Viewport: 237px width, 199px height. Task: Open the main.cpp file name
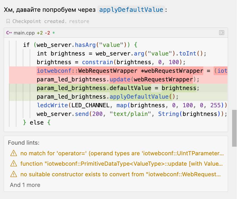[24, 33]
